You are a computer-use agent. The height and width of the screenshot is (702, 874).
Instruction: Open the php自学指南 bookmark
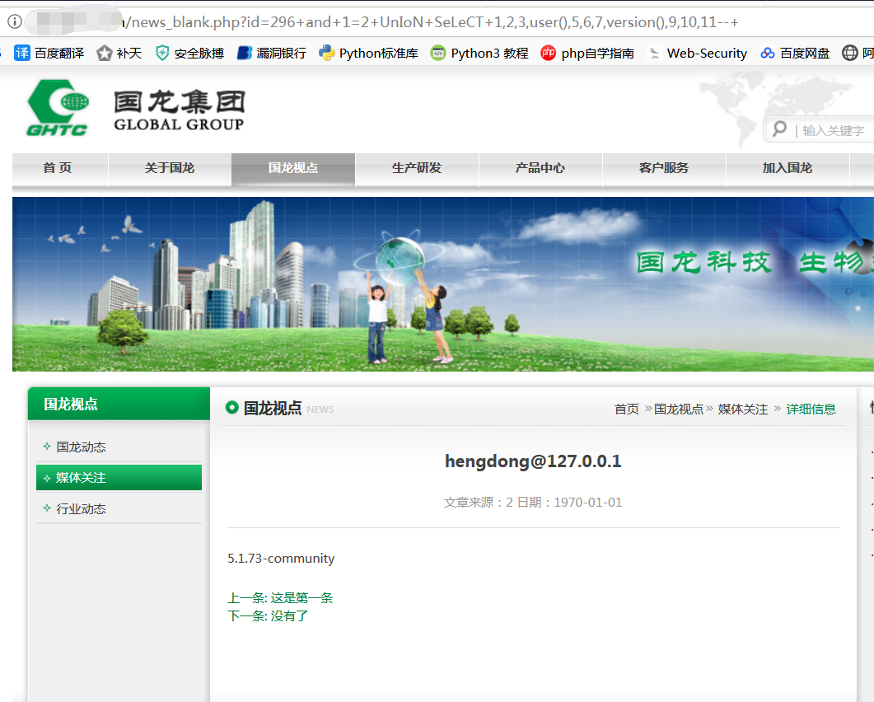point(587,53)
